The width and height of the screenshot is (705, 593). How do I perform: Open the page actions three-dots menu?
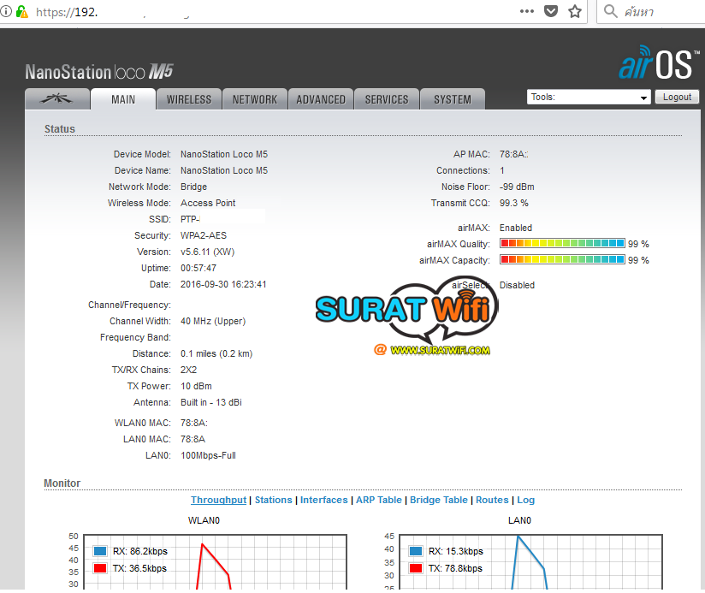point(526,11)
